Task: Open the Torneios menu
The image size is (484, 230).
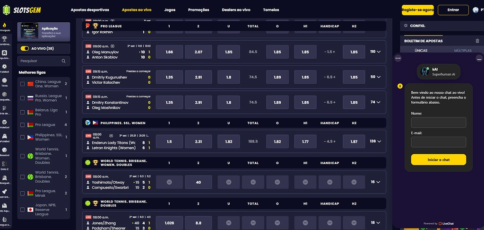Action: [271, 10]
